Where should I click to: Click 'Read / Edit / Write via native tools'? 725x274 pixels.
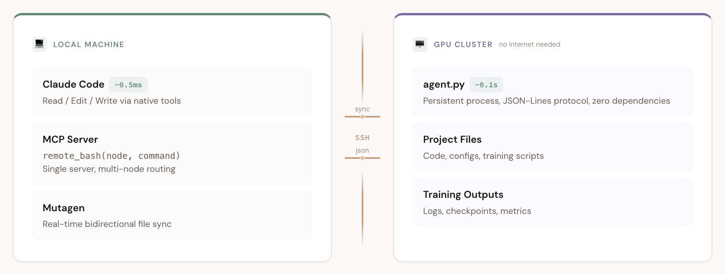112,101
